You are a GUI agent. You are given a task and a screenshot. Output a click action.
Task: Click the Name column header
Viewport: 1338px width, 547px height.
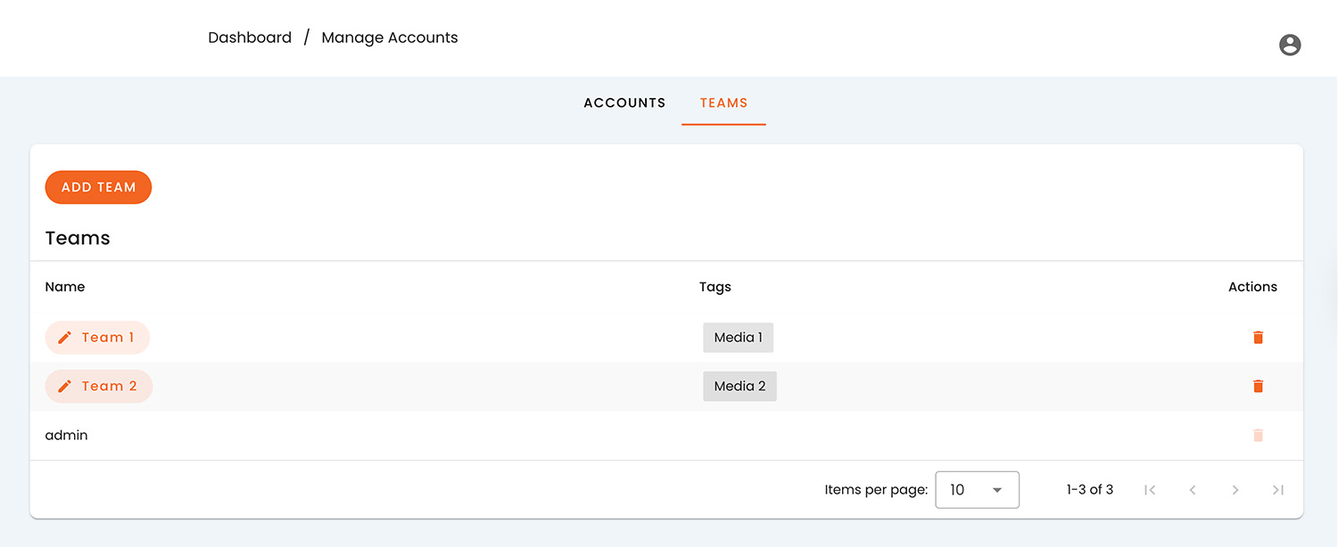pos(65,287)
